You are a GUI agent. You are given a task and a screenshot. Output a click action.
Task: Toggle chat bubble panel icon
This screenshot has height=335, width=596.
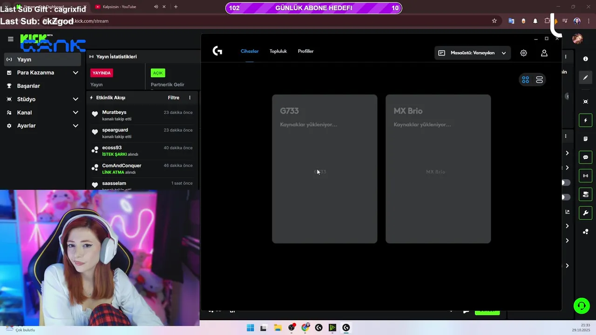click(585, 157)
